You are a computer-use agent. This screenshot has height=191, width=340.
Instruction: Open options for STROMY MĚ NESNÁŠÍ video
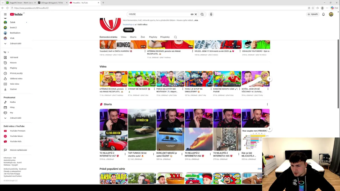tap(154, 89)
